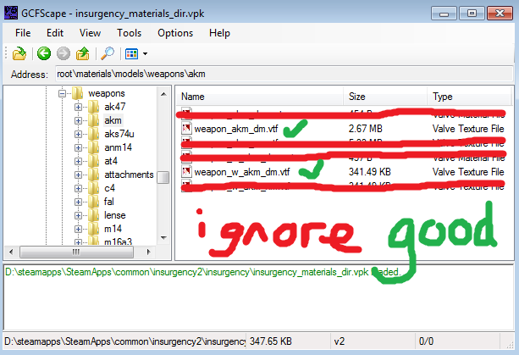Expand the aks74u folder node
519x355 pixels.
tap(78, 134)
